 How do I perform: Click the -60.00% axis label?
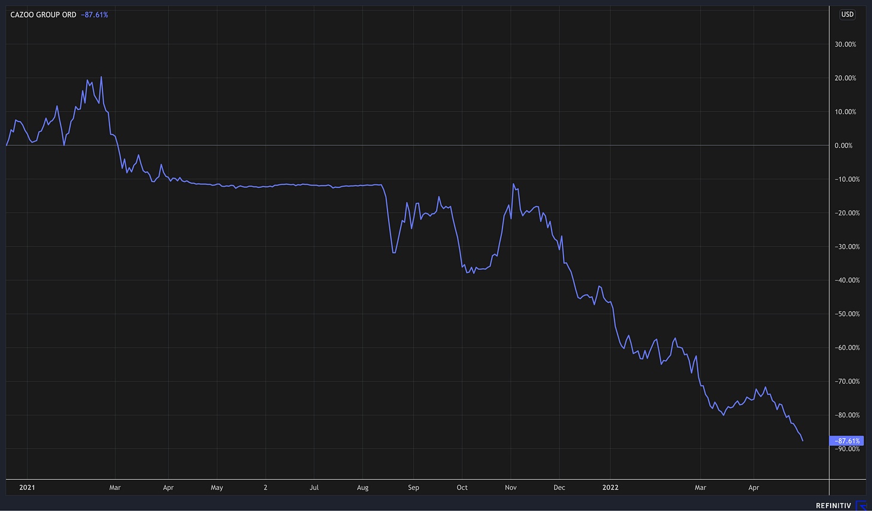(847, 348)
